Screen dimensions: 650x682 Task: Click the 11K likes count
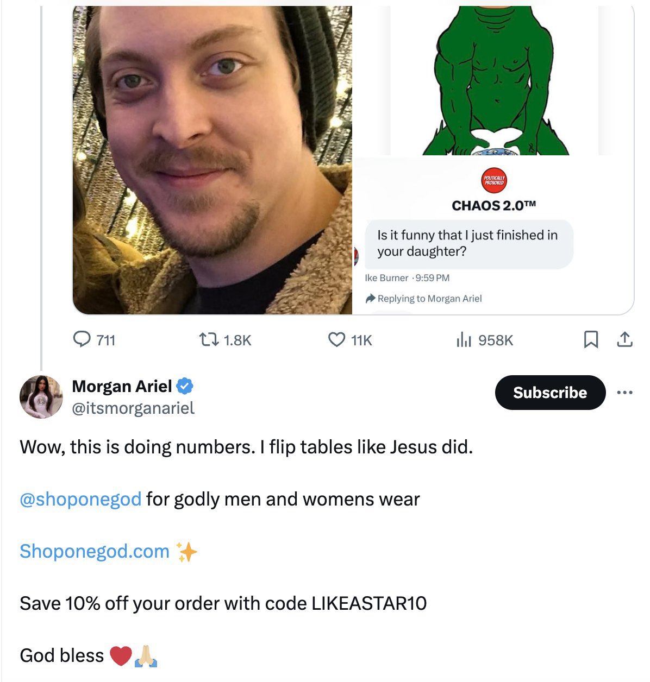pyautogui.click(x=361, y=340)
